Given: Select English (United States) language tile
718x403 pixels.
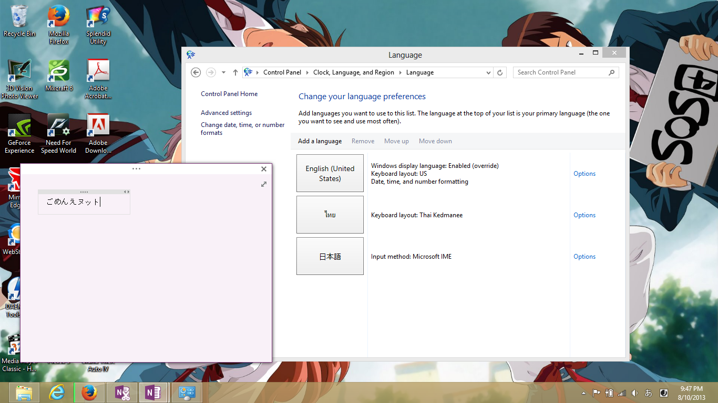Looking at the screenshot, I should (x=330, y=173).
